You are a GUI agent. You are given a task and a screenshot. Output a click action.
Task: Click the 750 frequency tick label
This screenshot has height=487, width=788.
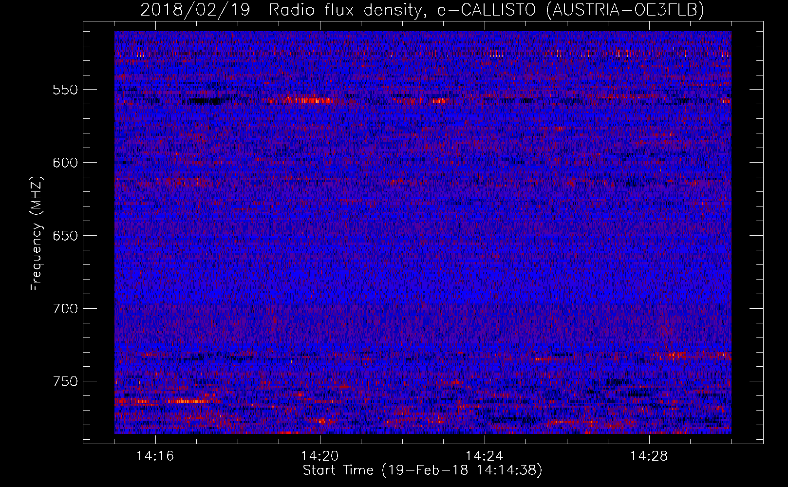click(65, 381)
